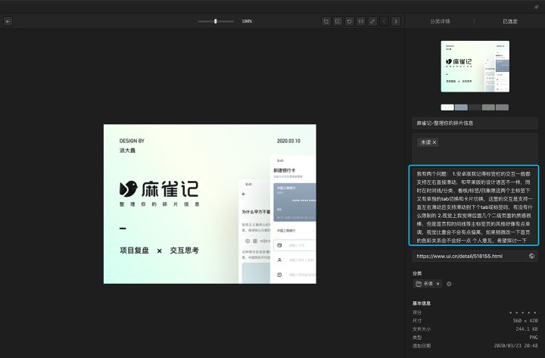Open the URL with the globe icon

pos(531,256)
